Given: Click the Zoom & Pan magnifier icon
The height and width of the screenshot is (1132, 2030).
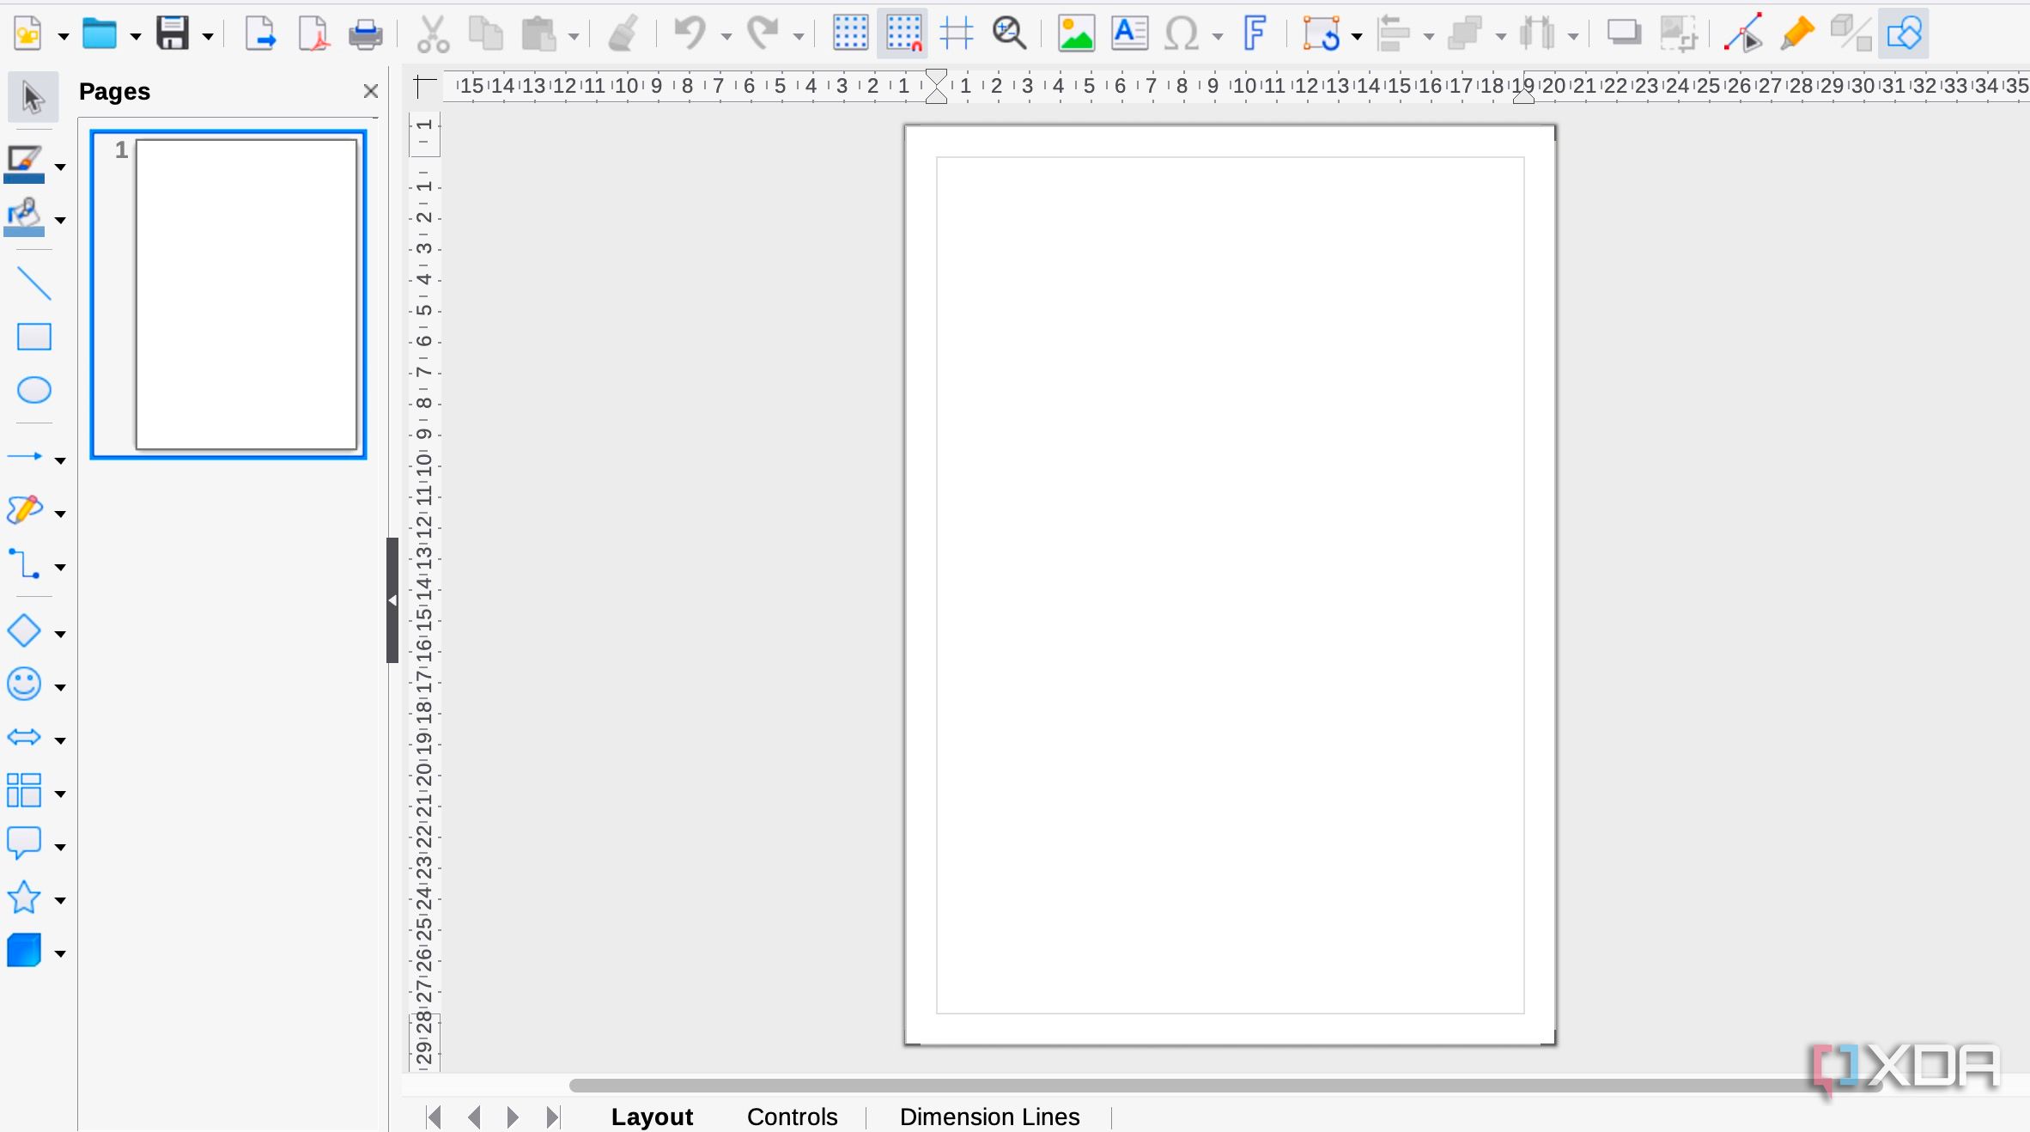Looking at the screenshot, I should (1010, 33).
